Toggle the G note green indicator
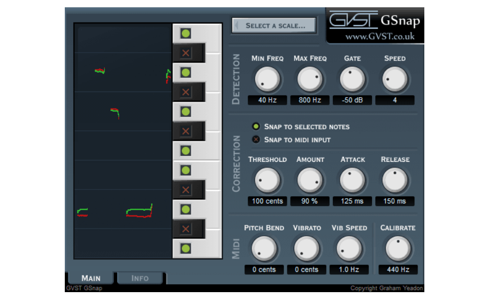The width and height of the screenshot is (486, 301). [x=186, y=112]
